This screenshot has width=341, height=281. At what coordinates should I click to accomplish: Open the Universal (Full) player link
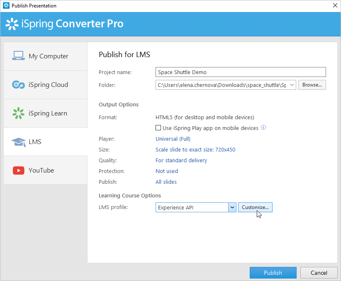pyautogui.click(x=173, y=139)
